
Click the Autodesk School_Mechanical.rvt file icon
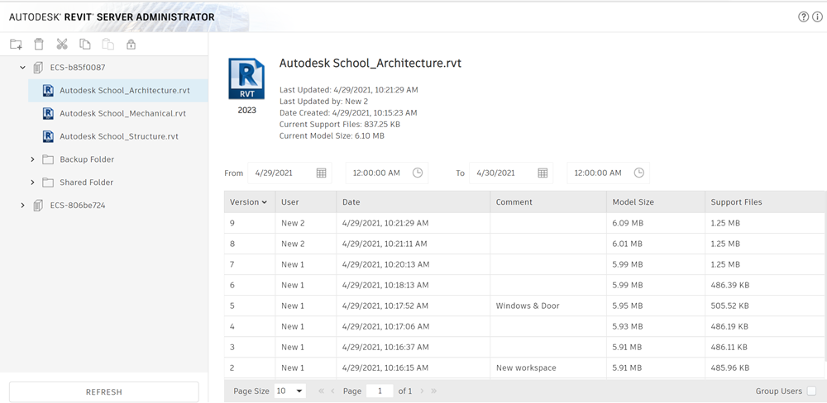(x=48, y=113)
